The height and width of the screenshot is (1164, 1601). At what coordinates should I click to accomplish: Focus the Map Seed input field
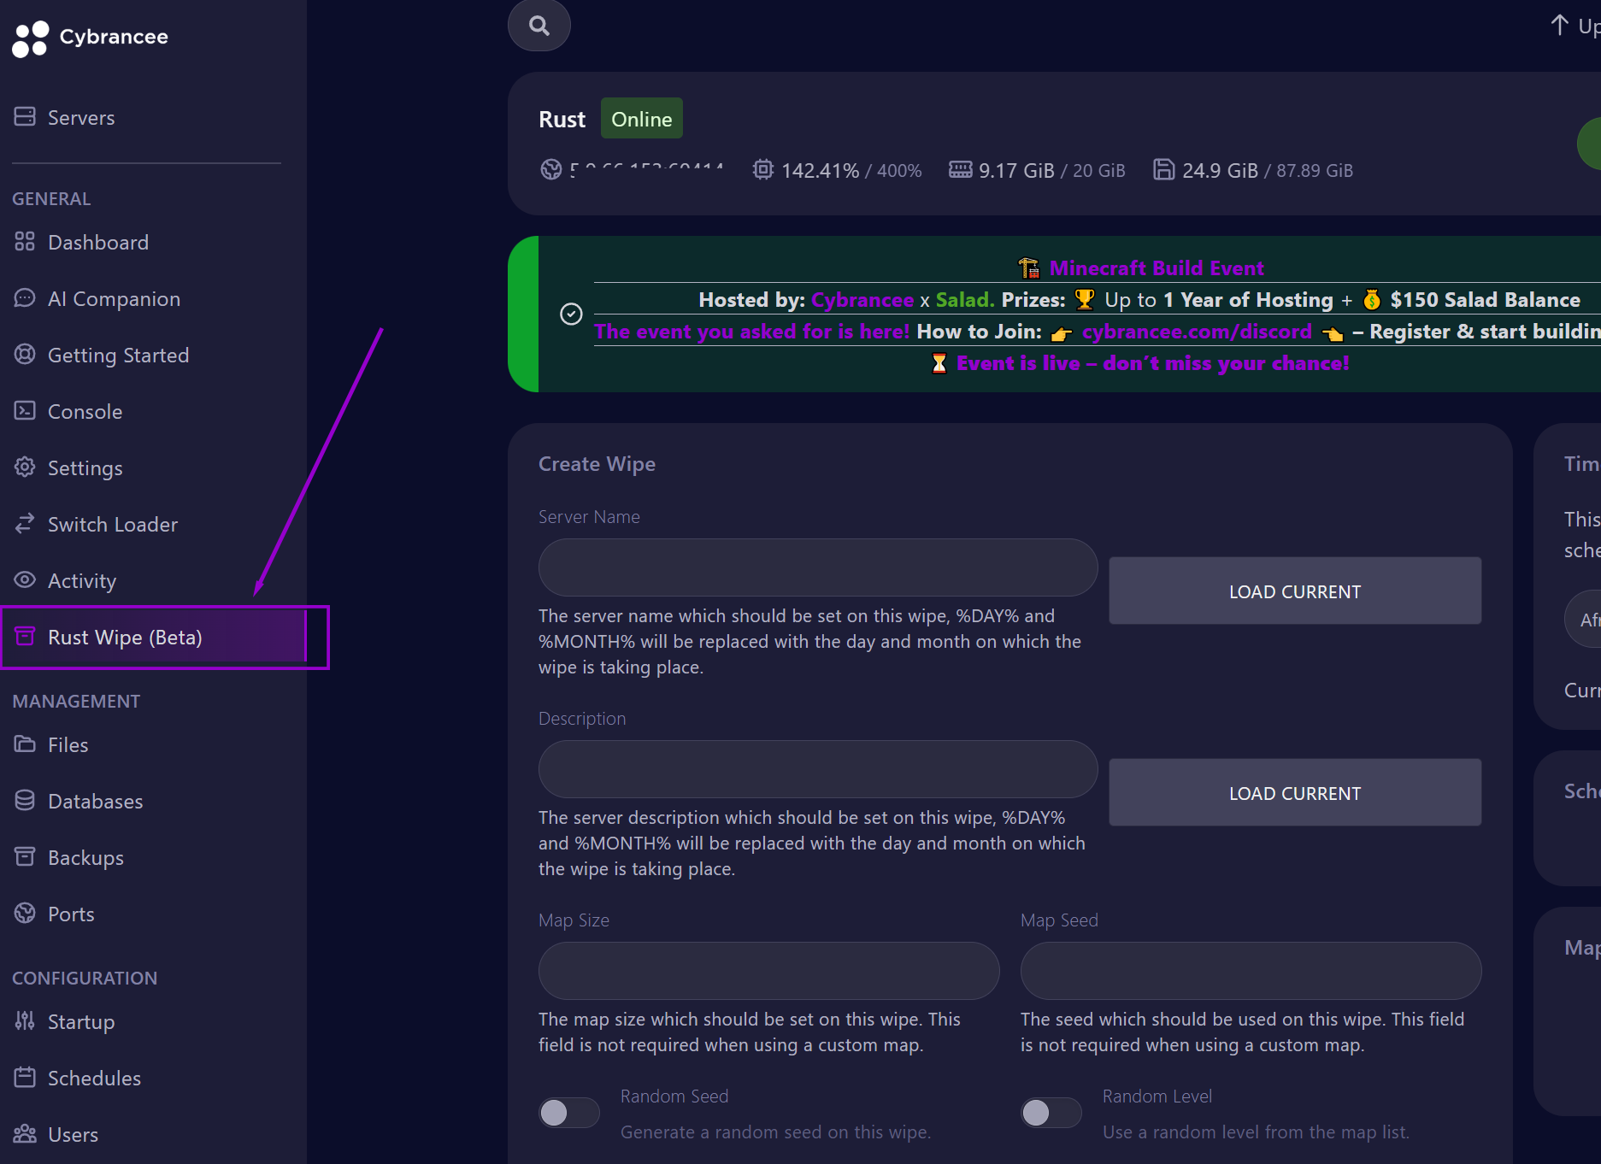[1251, 971]
